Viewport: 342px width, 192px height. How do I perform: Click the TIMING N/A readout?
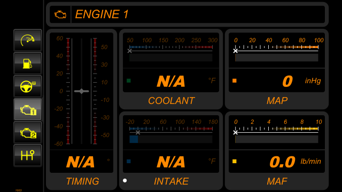[x=81, y=162]
